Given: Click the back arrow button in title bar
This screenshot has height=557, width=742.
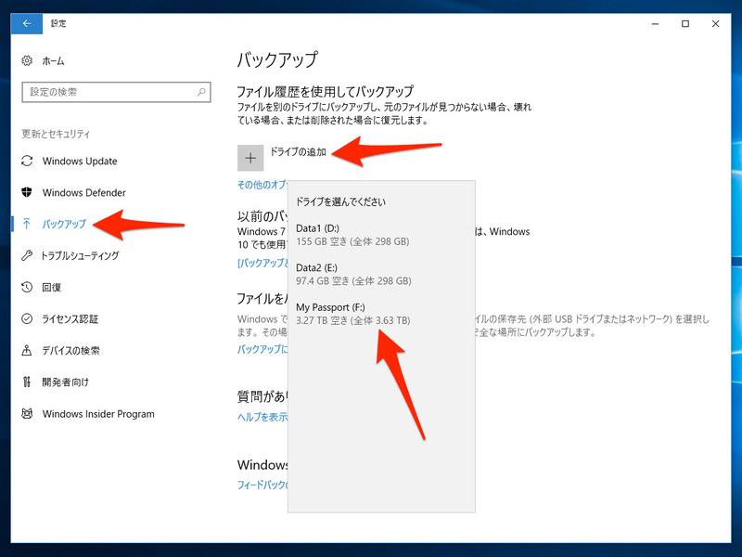Looking at the screenshot, I should coord(27,24).
